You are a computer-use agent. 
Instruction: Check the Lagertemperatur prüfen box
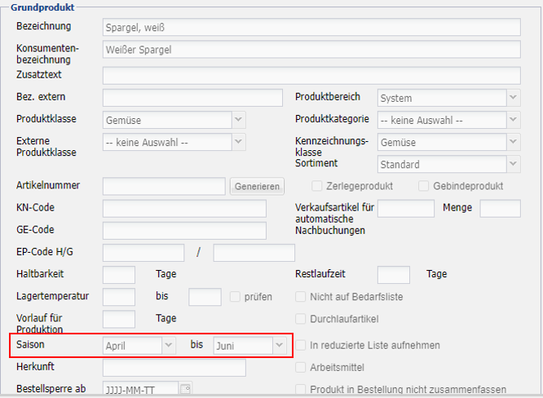236,297
